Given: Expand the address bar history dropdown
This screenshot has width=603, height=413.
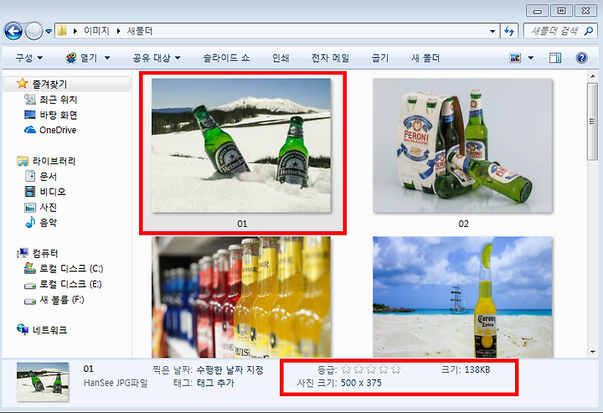Looking at the screenshot, I should [492, 31].
